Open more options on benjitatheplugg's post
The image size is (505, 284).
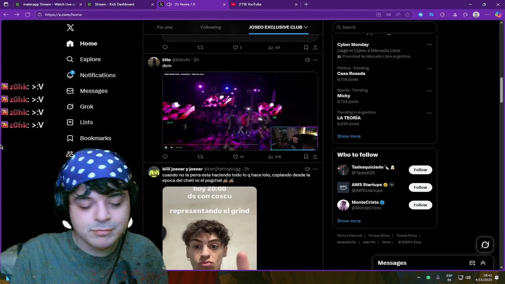coord(315,169)
